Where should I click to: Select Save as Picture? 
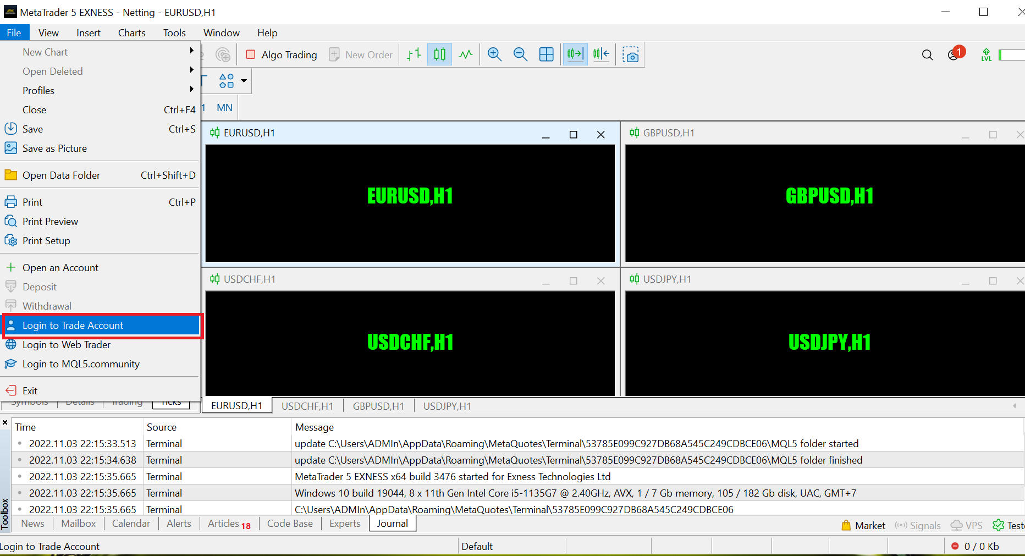pos(100,148)
